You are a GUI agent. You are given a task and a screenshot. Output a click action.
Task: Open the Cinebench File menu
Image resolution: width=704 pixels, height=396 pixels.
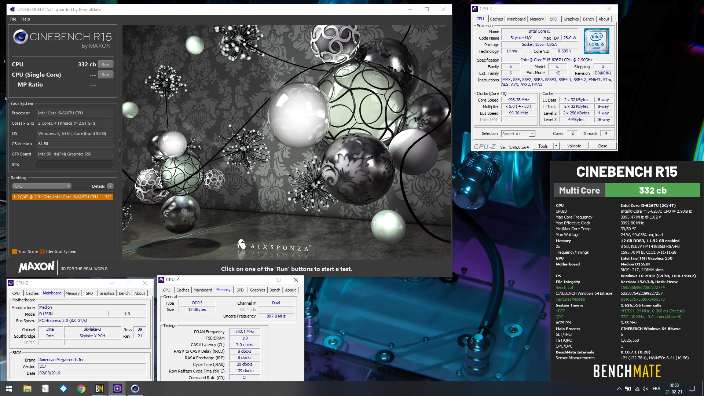[x=13, y=19]
